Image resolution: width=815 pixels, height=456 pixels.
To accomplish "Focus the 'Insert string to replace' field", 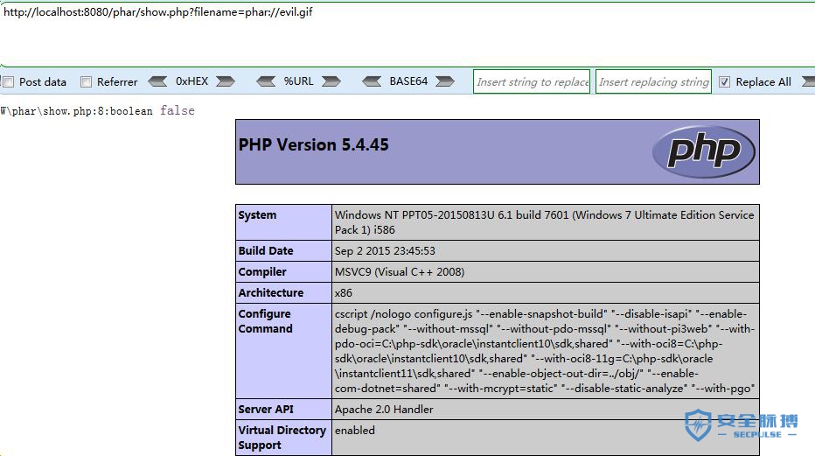I will pos(532,81).
